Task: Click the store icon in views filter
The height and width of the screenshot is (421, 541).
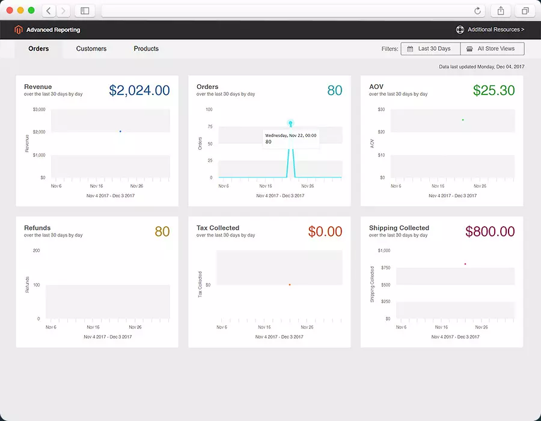Action: click(469, 49)
